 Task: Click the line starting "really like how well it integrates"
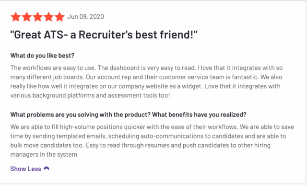click(x=145, y=86)
